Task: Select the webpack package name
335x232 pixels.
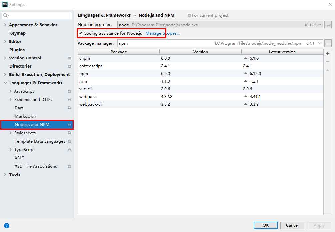Action: pos(88,96)
